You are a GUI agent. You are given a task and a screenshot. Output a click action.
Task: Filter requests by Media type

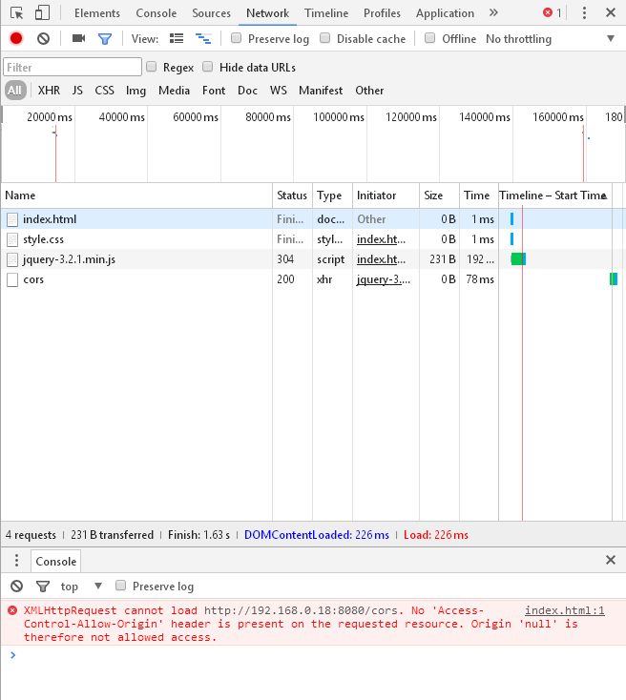(174, 91)
